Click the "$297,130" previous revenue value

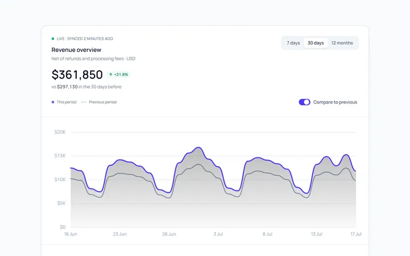point(67,86)
